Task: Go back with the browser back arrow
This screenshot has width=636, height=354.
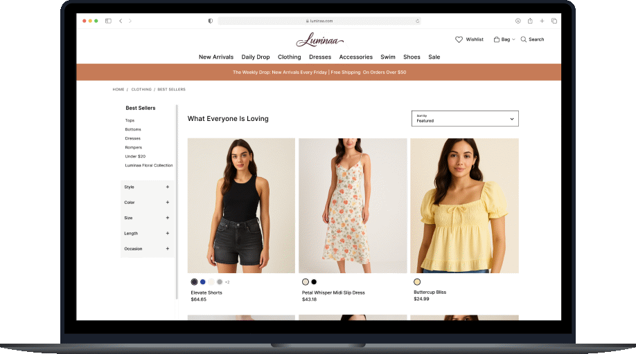Action: tap(121, 21)
